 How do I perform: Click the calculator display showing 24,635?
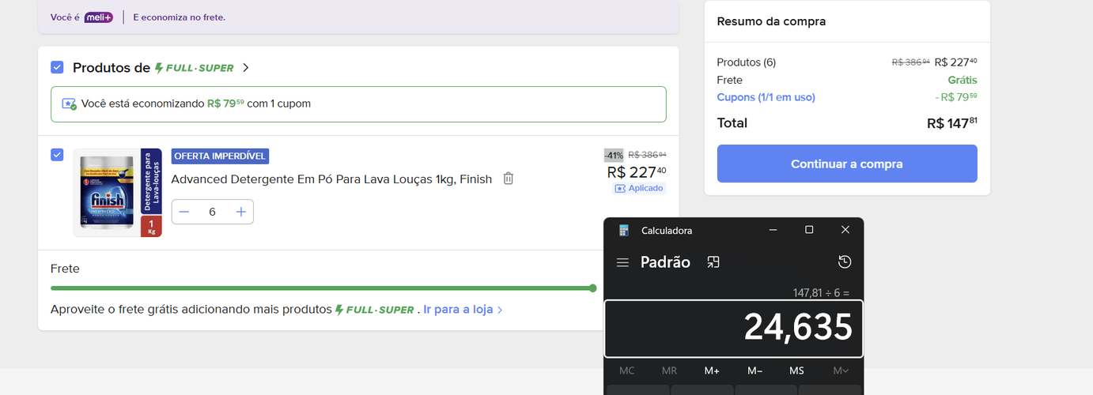click(734, 329)
